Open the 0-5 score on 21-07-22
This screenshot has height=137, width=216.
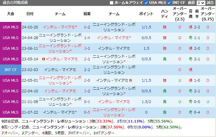(87, 112)
